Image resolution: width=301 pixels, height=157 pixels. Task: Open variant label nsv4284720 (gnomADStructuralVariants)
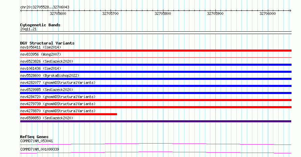(x=58, y=97)
